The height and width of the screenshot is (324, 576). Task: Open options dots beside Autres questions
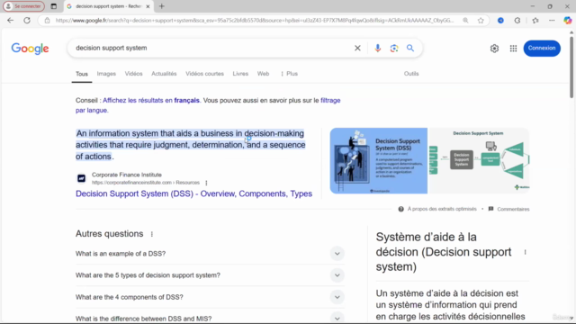[152, 234]
